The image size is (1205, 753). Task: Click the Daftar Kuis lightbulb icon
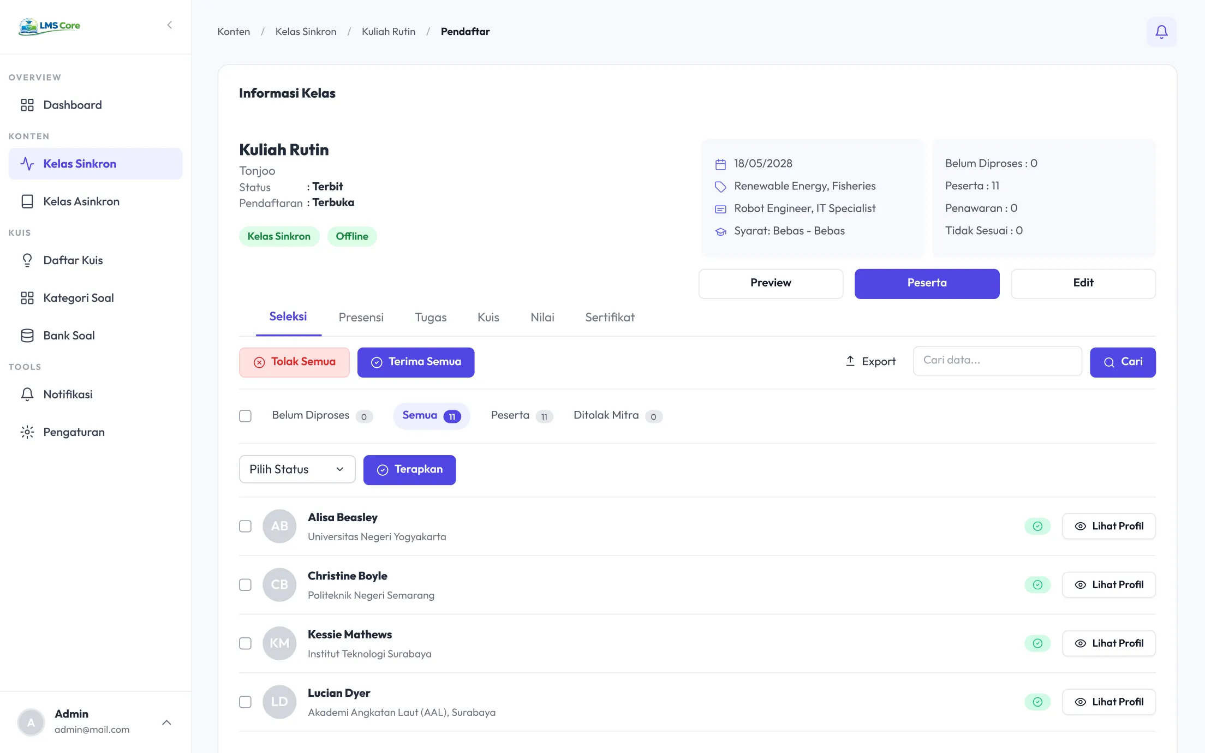[27, 260]
